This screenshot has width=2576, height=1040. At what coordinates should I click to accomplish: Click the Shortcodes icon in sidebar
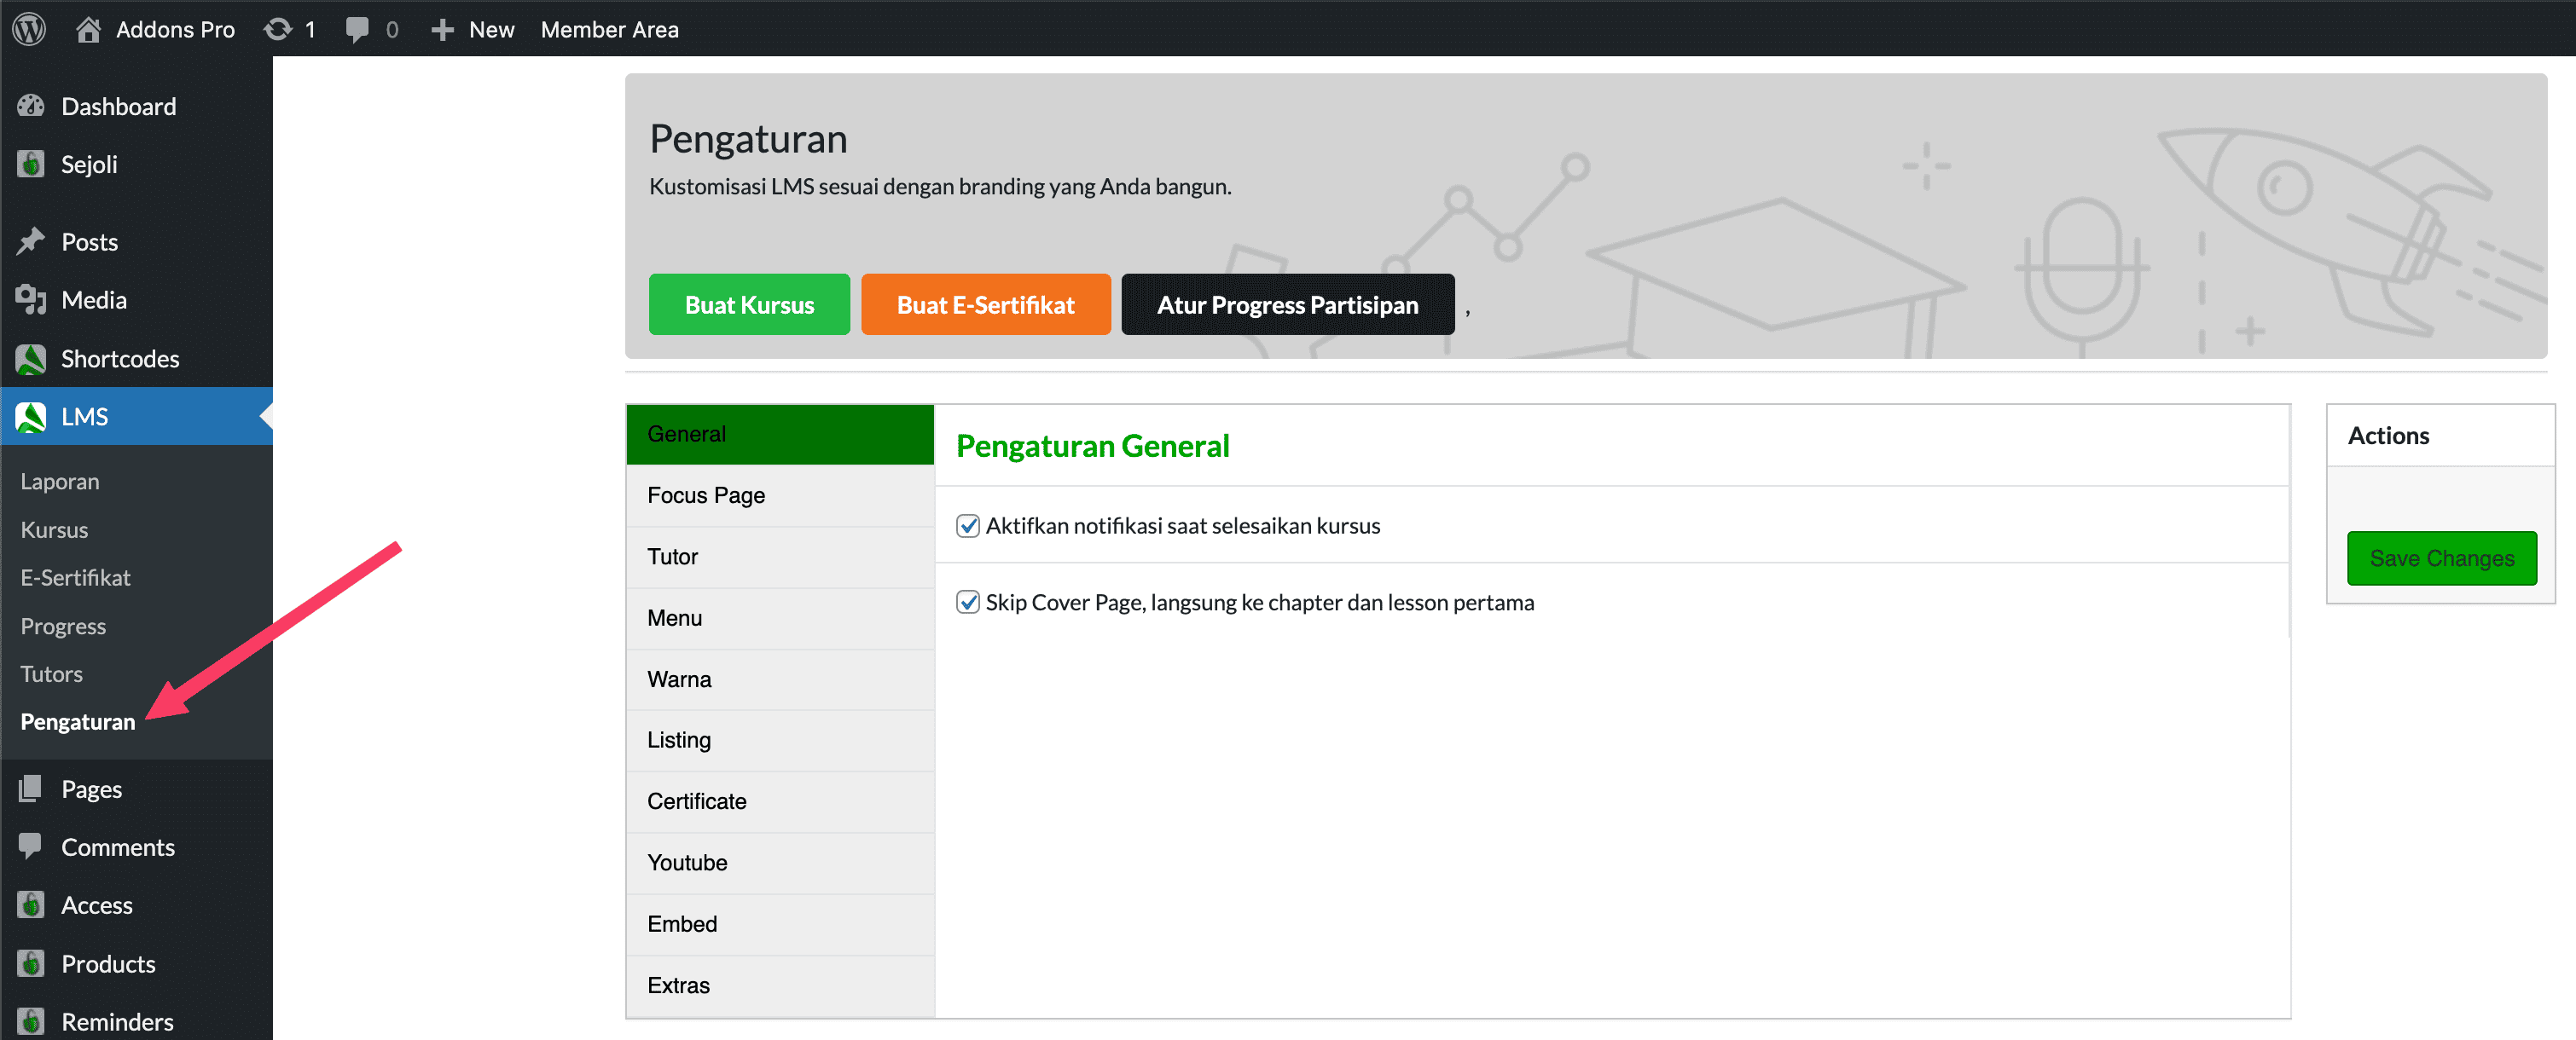tap(31, 359)
